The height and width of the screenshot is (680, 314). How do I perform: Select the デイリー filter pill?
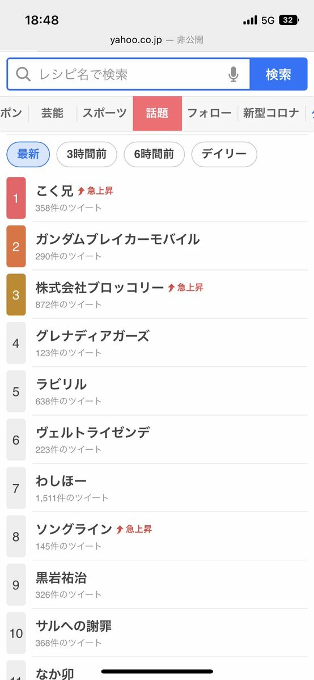pos(224,154)
